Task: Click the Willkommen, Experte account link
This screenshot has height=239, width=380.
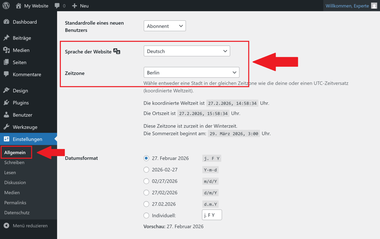Action: click(x=347, y=6)
